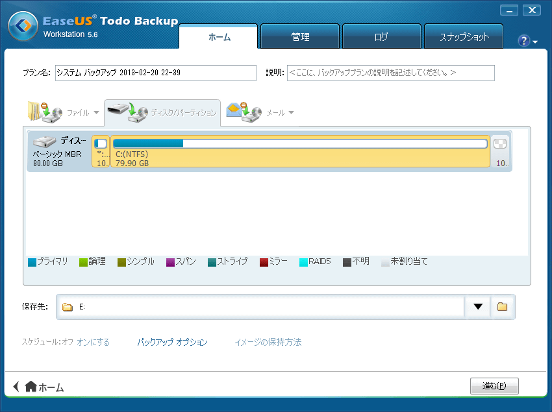Image resolution: width=552 pixels, height=412 pixels.
Task: Switch to the 管理 tab
Action: point(300,36)
